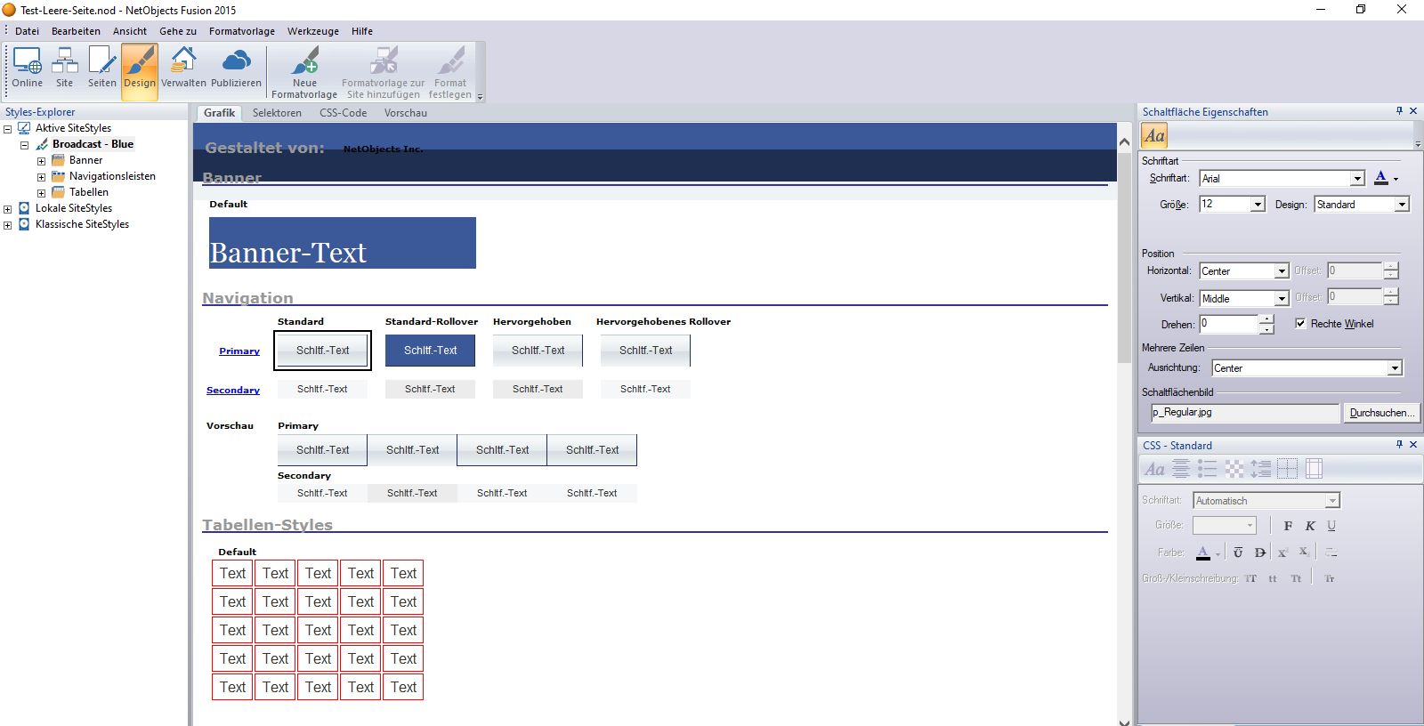Switch to the Site view icon

point(64,68)
